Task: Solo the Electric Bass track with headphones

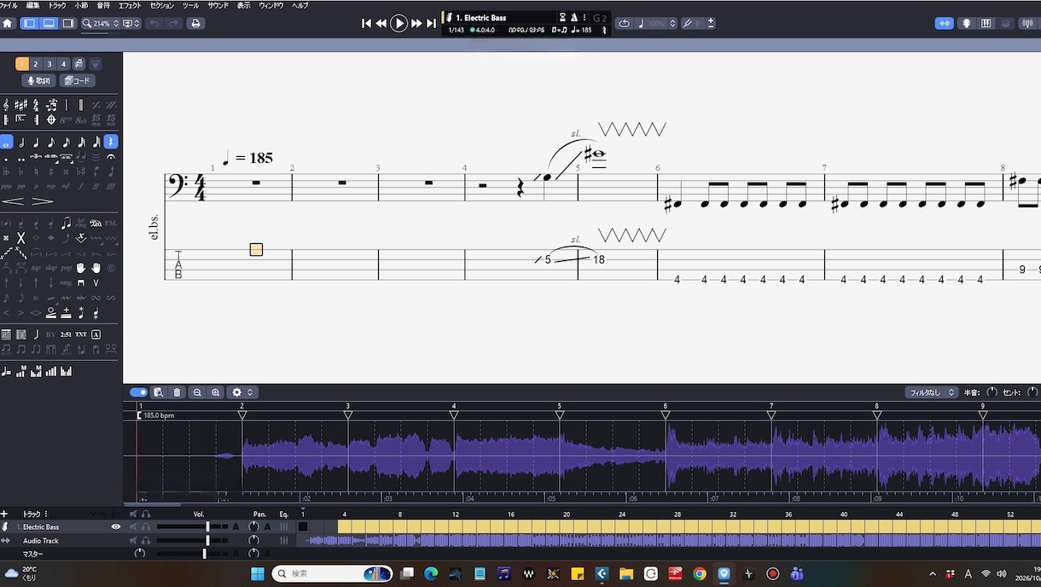Action: (146, 526)
